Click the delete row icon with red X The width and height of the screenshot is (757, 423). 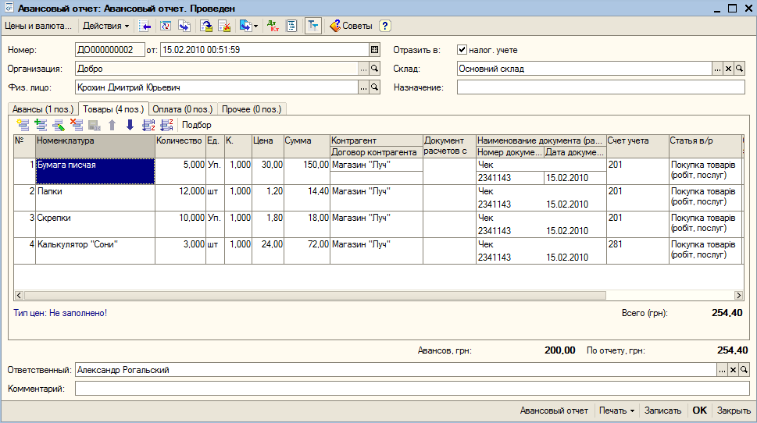pos(77,125)
